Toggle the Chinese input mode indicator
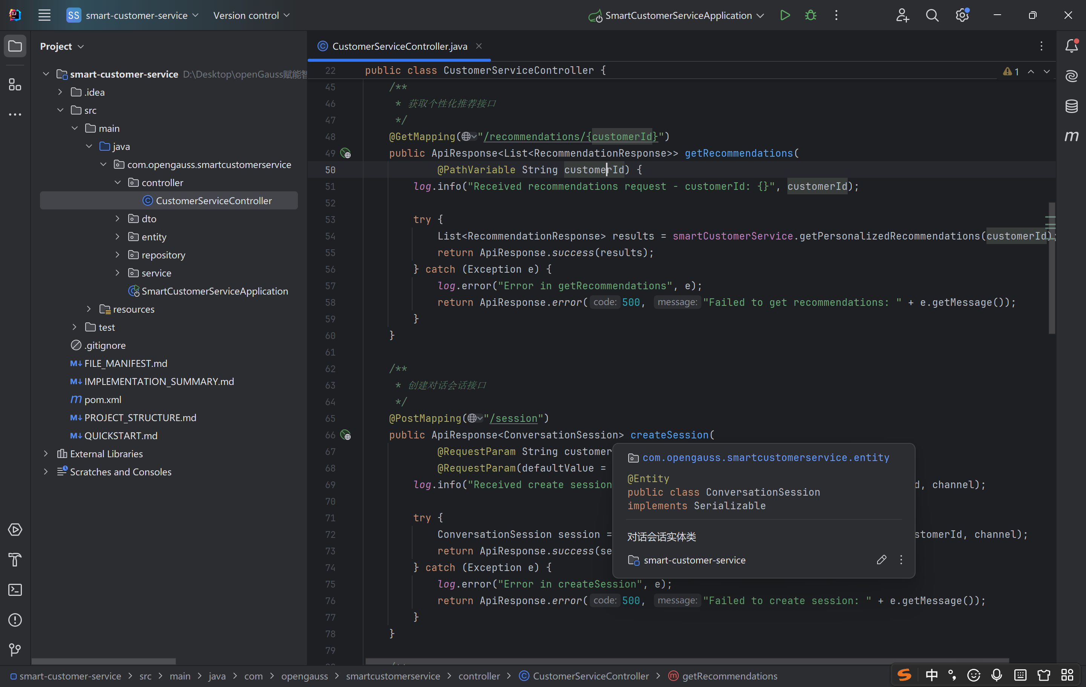This screenshot has height=687, width=1086. pyautogui.click(x=931, y=675)
